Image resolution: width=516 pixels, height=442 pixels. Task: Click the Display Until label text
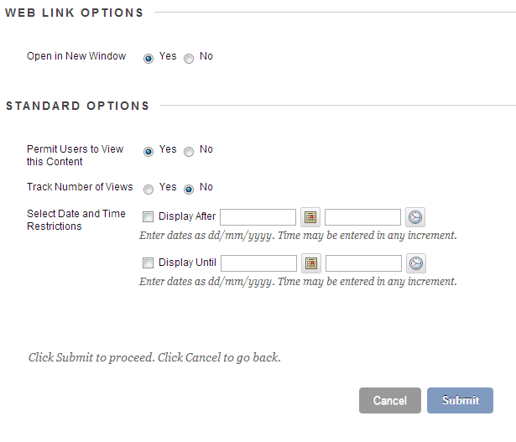[187, 263]
